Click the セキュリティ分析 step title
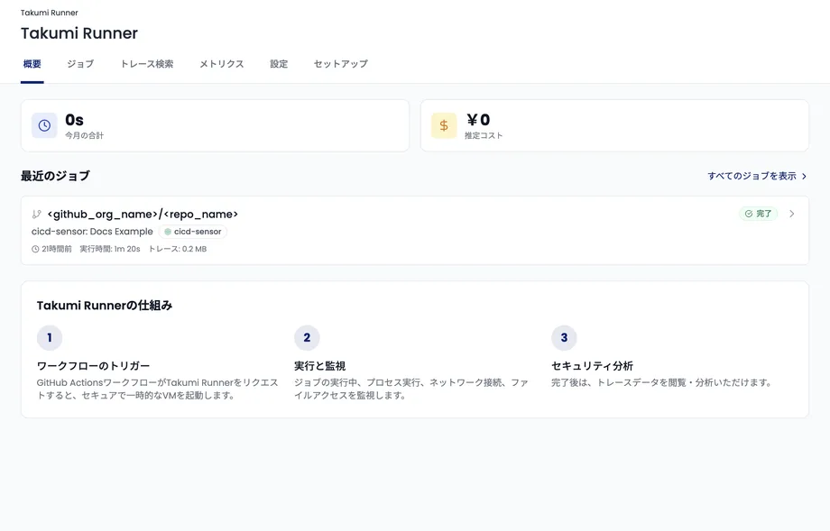 pyautogui.click(x=593, y=366)
